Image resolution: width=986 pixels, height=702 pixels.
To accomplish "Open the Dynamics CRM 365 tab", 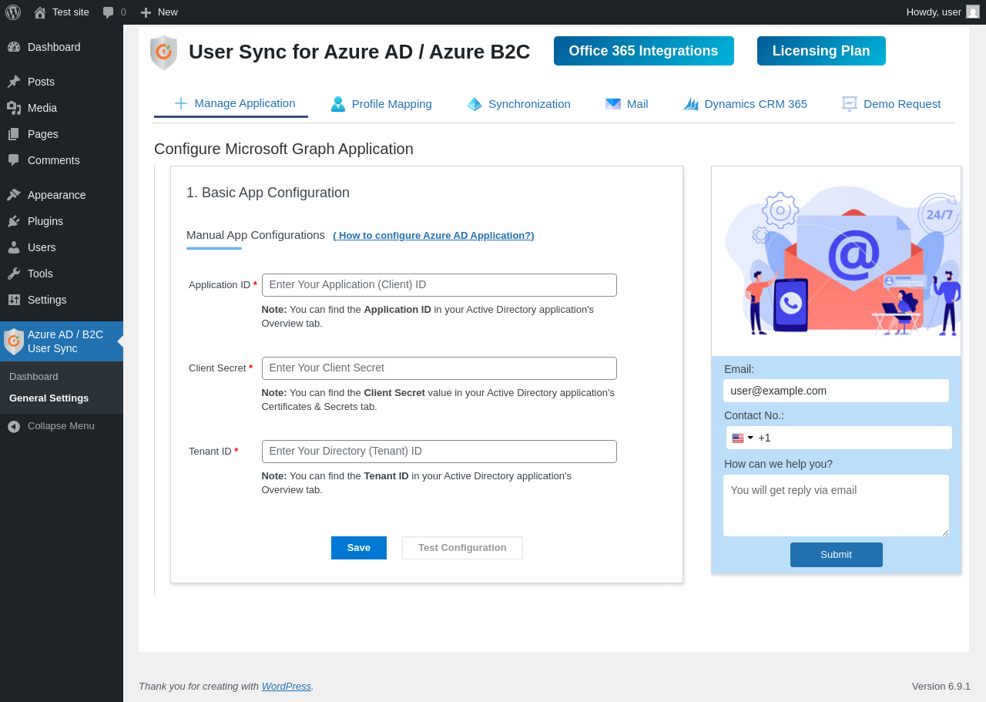I will (x=745, y=104).
